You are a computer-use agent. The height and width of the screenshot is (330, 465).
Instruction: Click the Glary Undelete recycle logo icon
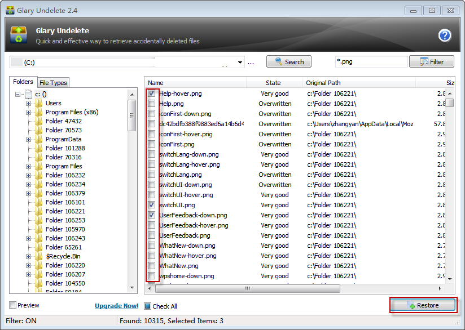pyautogui.click(x=19, y=35)
